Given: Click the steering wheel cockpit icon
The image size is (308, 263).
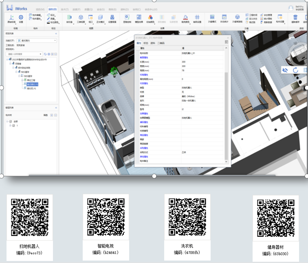Looking at the screenshot, I should point(237,17).
